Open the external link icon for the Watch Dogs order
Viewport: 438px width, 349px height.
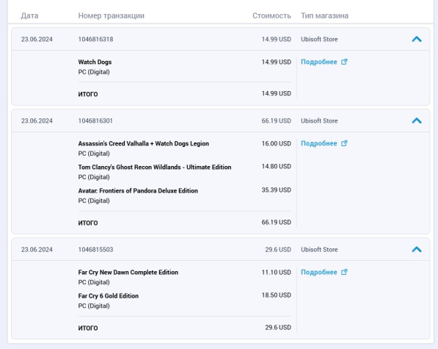tap(344, 62)
